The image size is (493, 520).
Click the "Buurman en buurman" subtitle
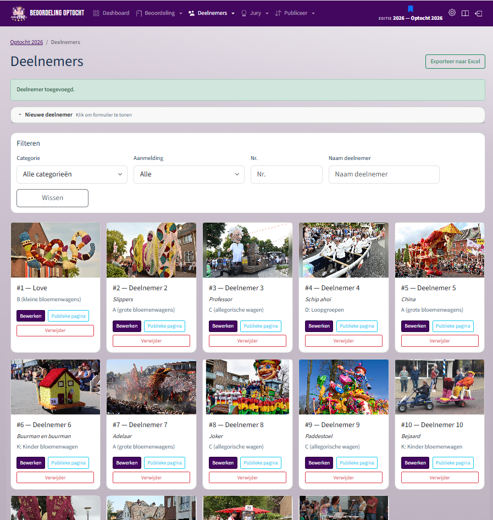[44, 436]
